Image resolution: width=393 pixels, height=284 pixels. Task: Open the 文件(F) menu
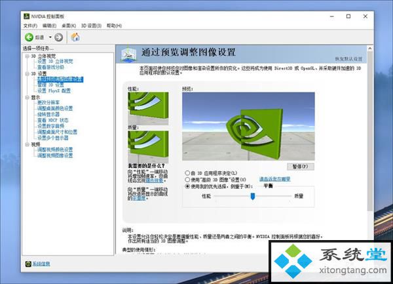coord(30,26)
